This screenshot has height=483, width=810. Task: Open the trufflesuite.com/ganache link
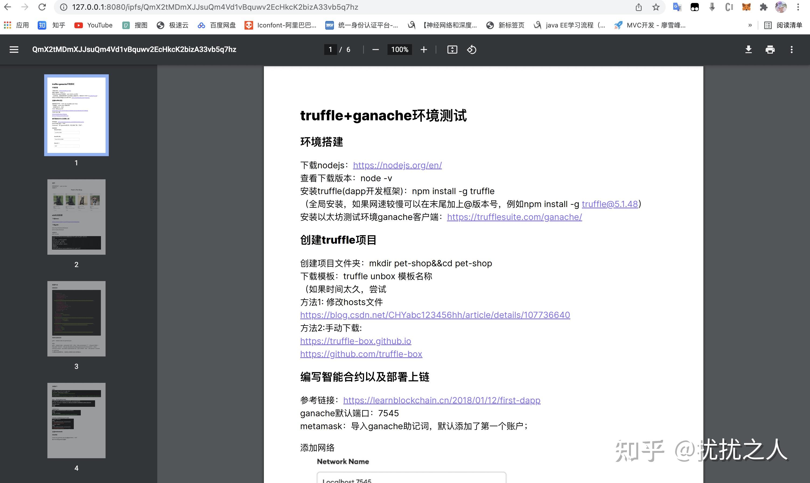pyautogui.click(x=515, y=217)
